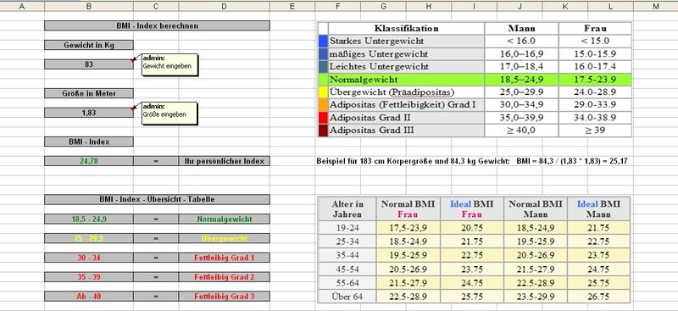Viewport: 678px width, 311px height.
Task: Click the dark red Adipositas Grad III swatch
Action: (323, 131)
